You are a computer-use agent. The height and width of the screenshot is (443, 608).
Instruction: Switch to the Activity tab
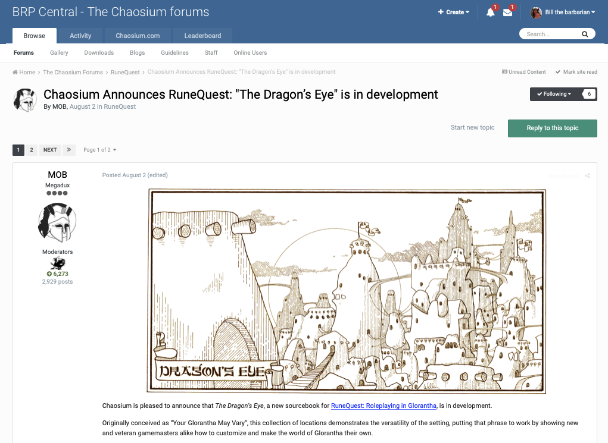pyautogui.click(x=80, y=36)
